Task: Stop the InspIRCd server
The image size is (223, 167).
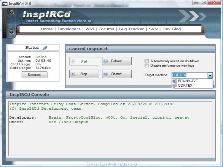Action: point(84,74)
